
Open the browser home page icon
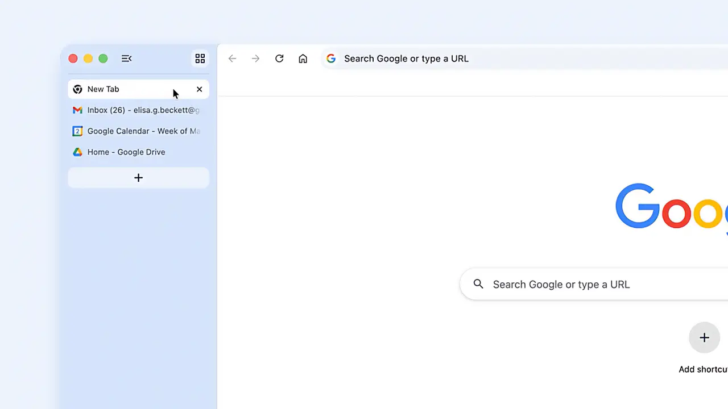(x=303, y=59)
